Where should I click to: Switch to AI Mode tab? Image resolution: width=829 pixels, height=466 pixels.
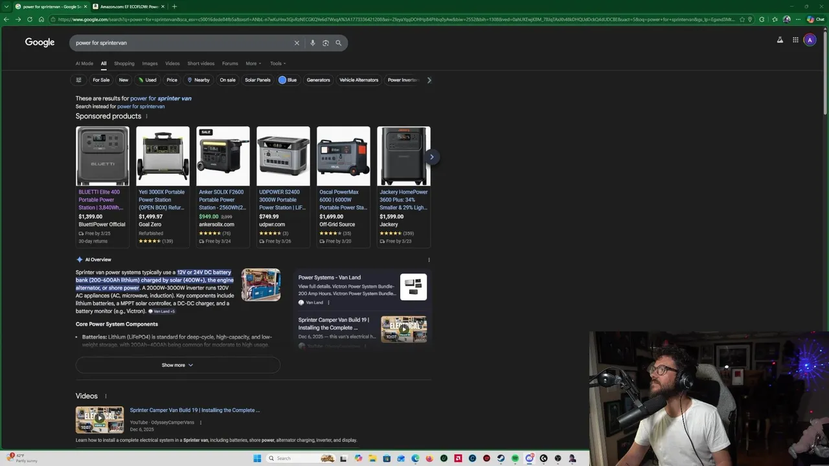pos(84,63)
